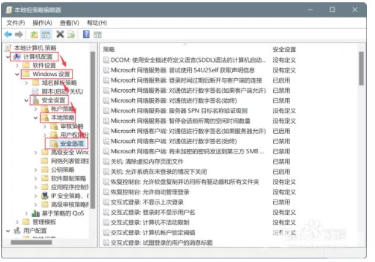Collapse the 用户配置 node
Image resolution: width=375 pixels, height=262 pixels.
8,230
